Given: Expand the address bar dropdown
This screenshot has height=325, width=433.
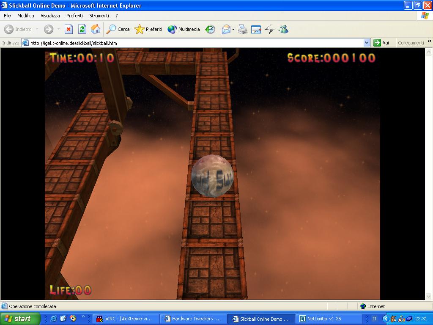Looking at the screenshot, I should pos(367,43).
